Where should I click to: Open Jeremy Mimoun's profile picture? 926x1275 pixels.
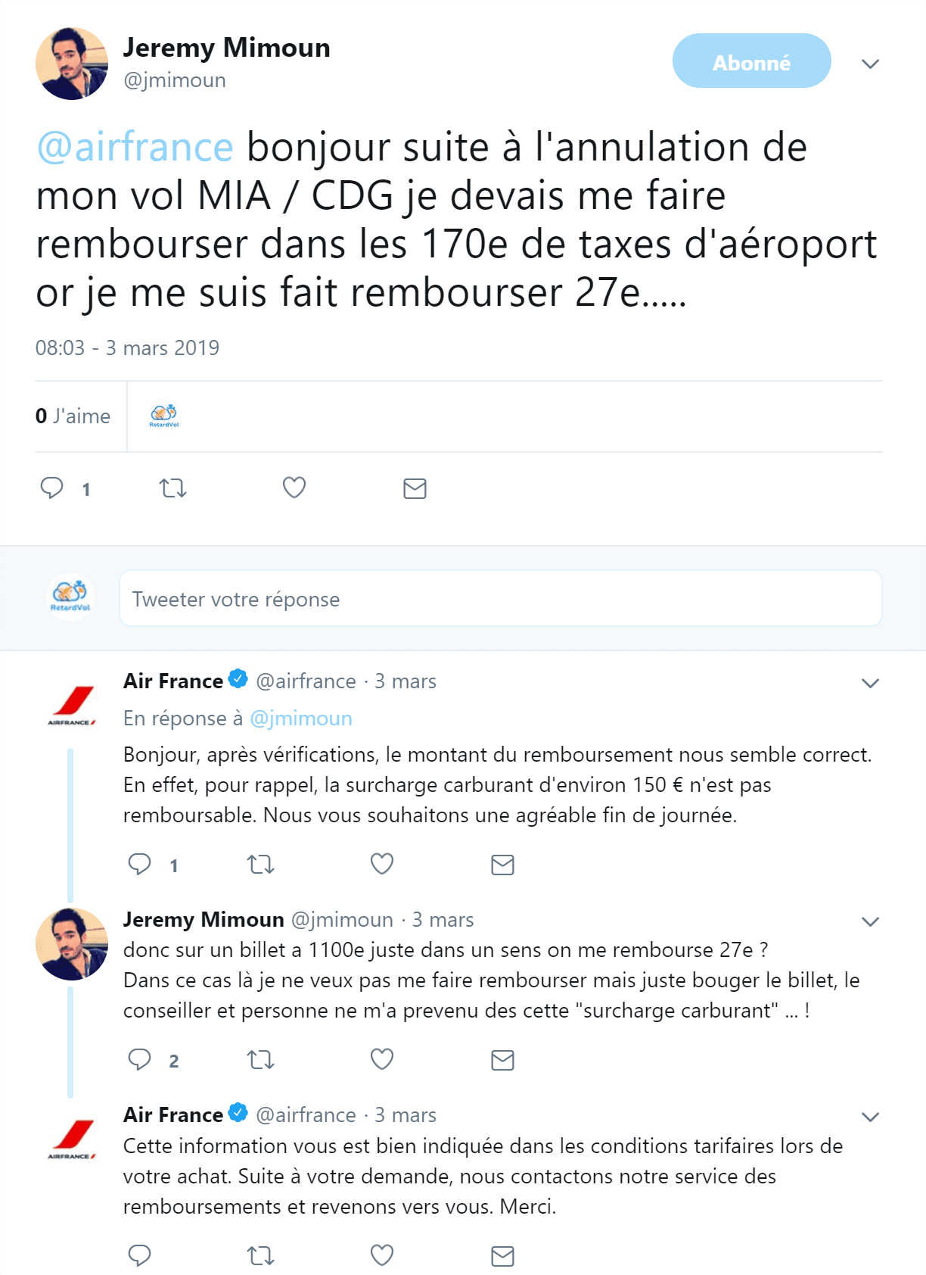click(x=73, y=63)
